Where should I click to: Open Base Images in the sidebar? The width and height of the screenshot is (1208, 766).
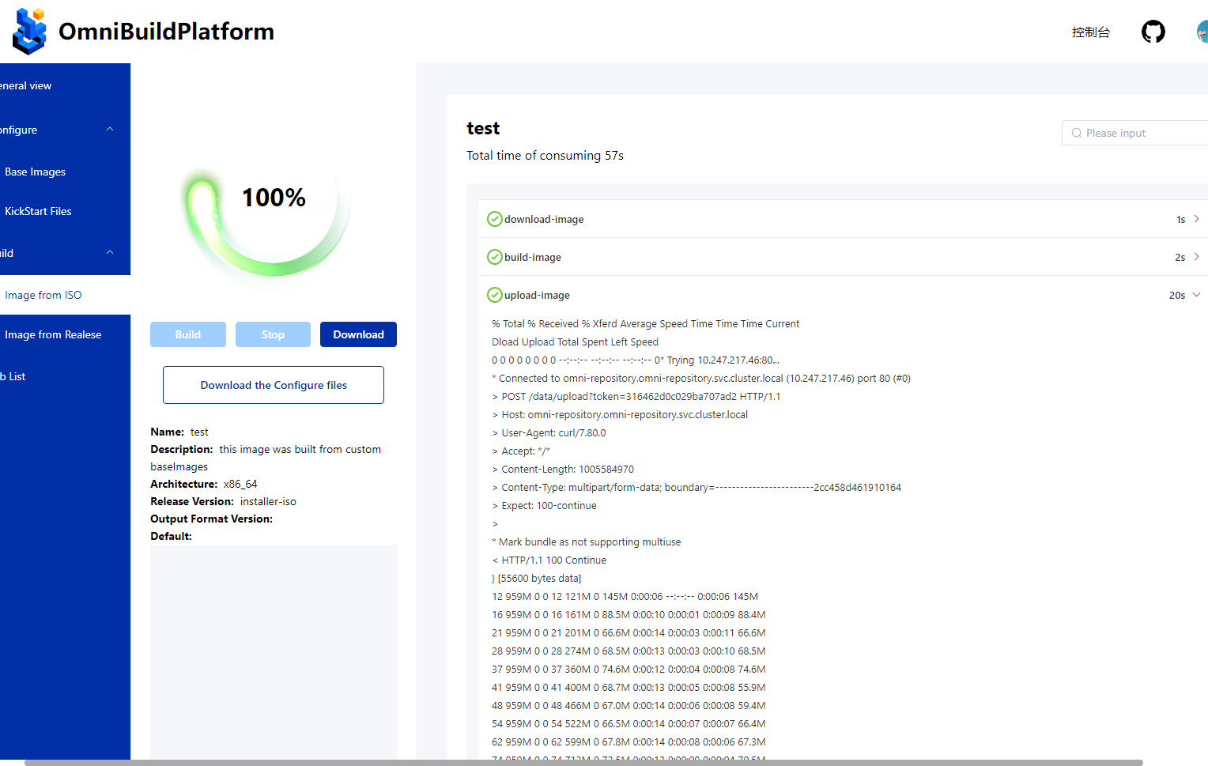[65, 172]
